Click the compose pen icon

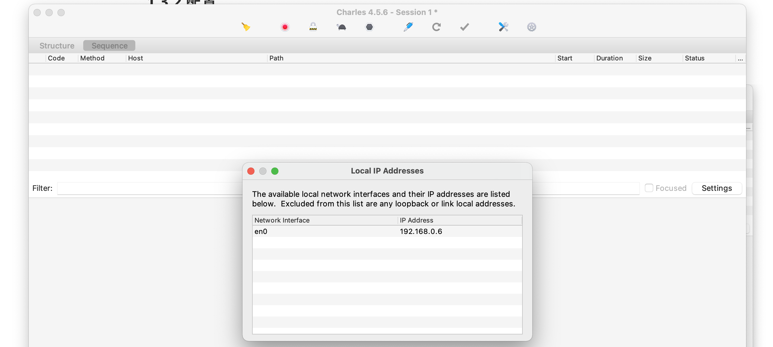(x=408, y=27)
